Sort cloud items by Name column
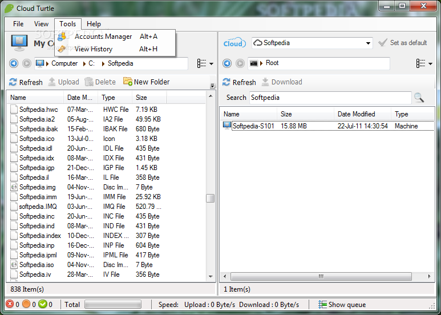Screen dimensions: 441x315 click(249, 114)
